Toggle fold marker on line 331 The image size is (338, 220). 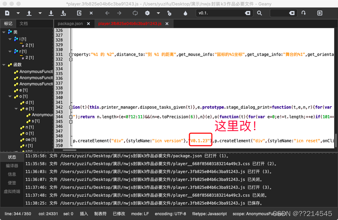[70, 55]
